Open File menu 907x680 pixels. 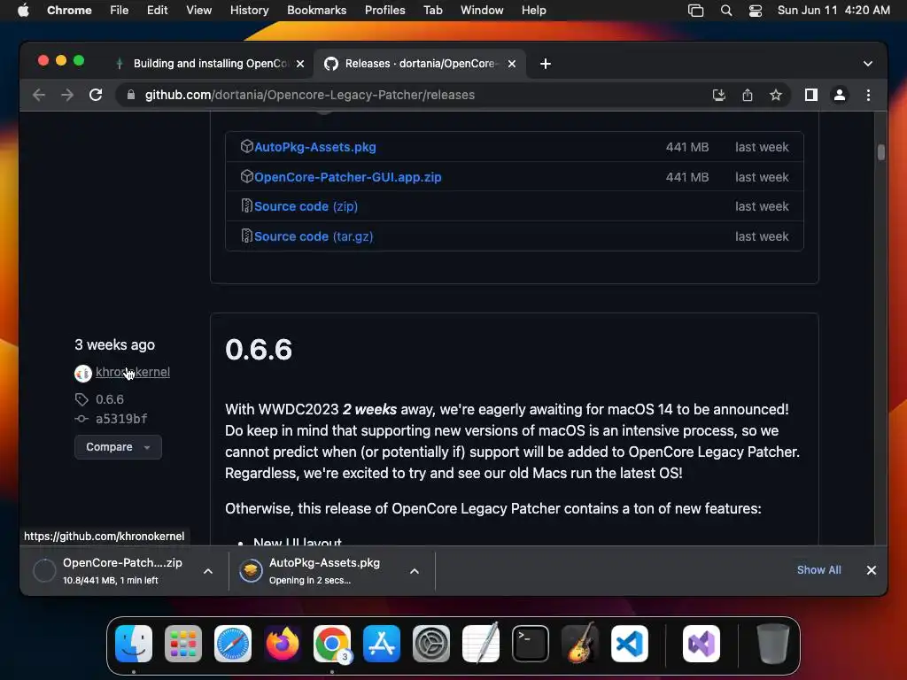pos(120,11)
